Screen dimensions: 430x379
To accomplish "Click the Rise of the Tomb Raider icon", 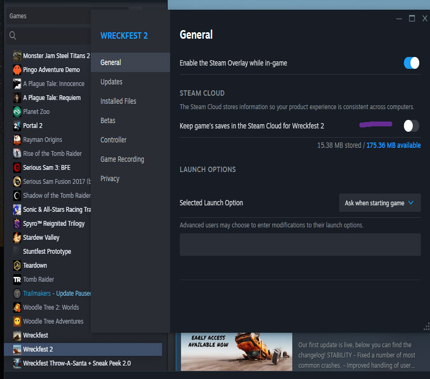I will [17, 154].
